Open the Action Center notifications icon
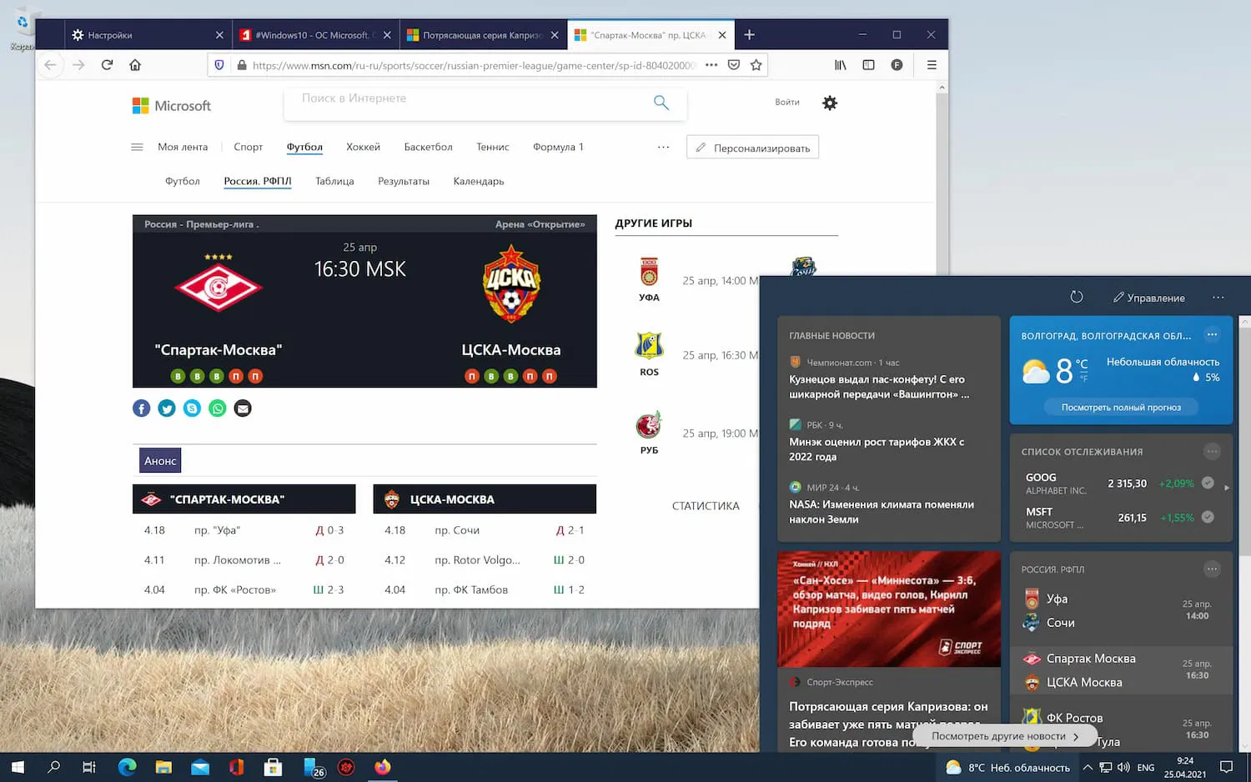1251x782 pixels. (1227, 767)
